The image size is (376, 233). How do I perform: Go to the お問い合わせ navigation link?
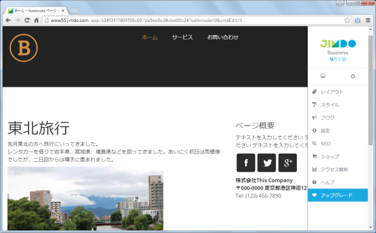pyautogui.click(x=223, y=38)
